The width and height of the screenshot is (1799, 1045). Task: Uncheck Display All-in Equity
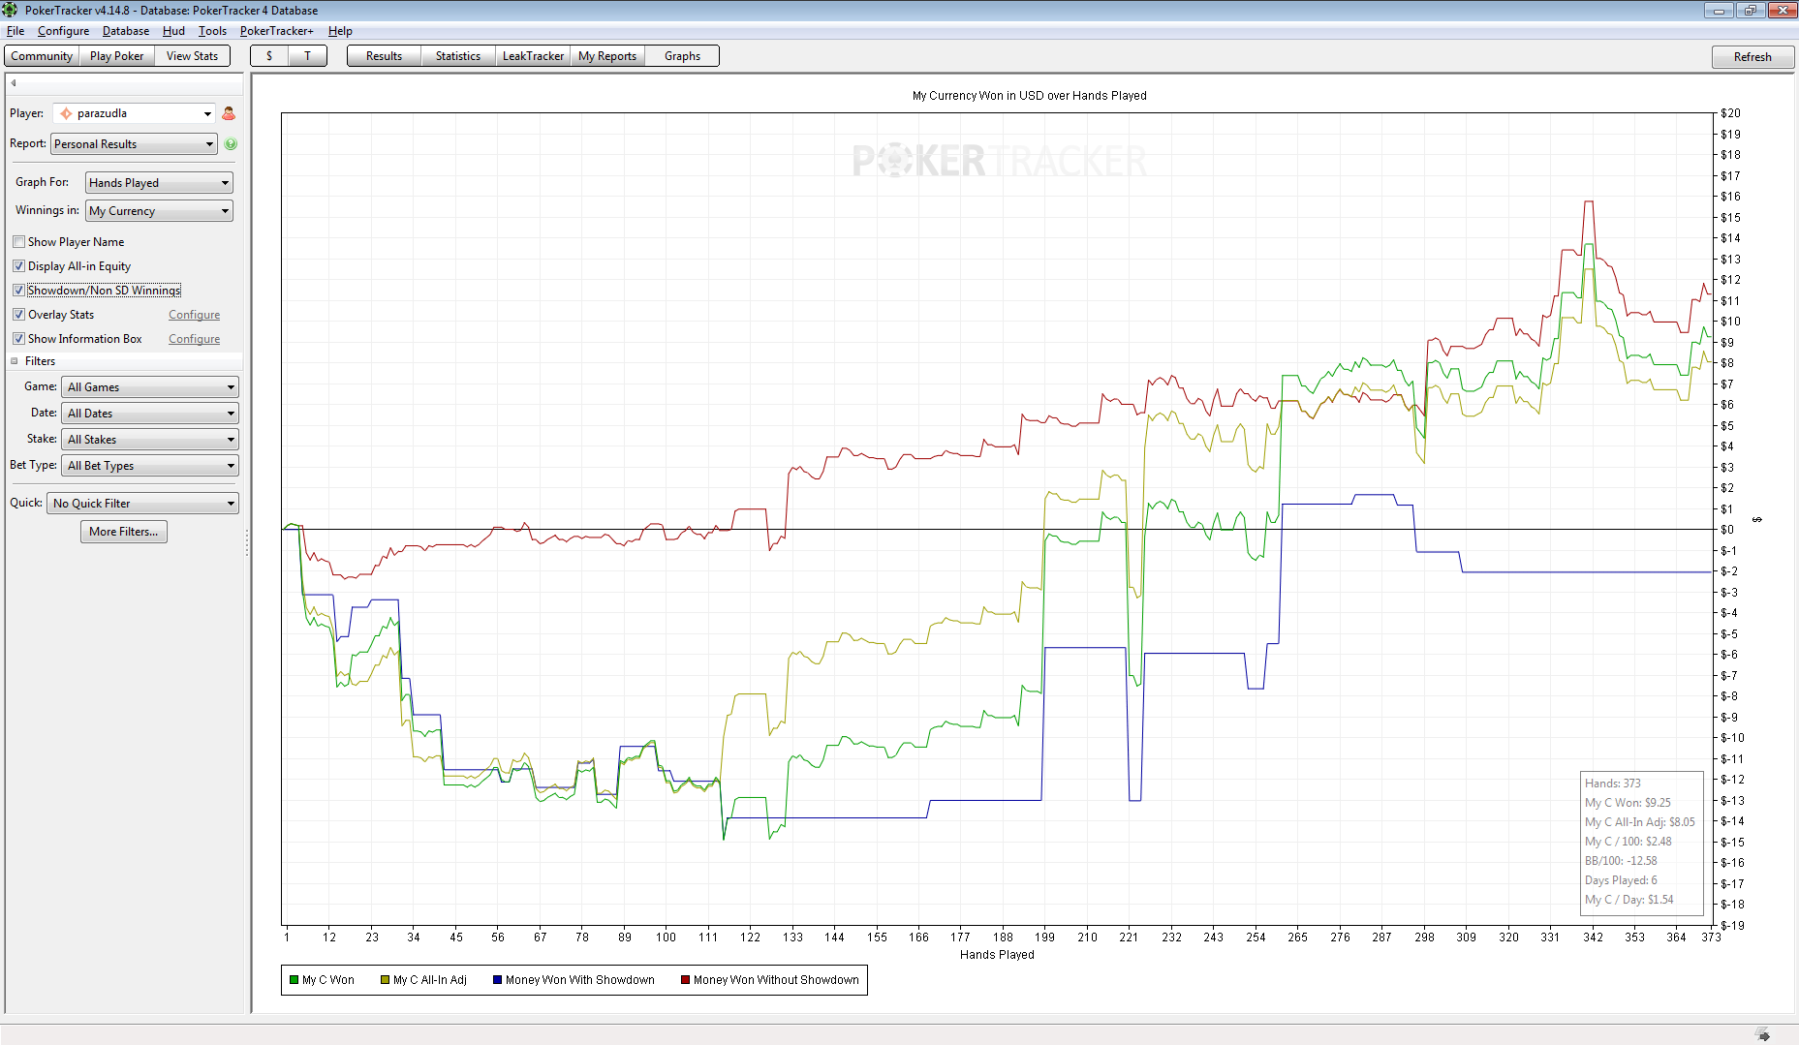pos(18,266)
